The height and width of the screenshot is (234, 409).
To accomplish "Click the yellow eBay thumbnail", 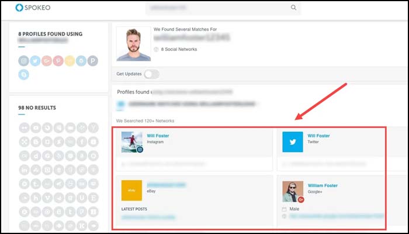I will click(131, 190).
